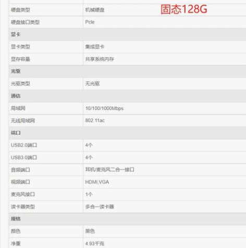Viewport: 246px width, 248px height.
Task: Select the 光驱类型 label
Action: pyautogui.click(x=20, y=84)
